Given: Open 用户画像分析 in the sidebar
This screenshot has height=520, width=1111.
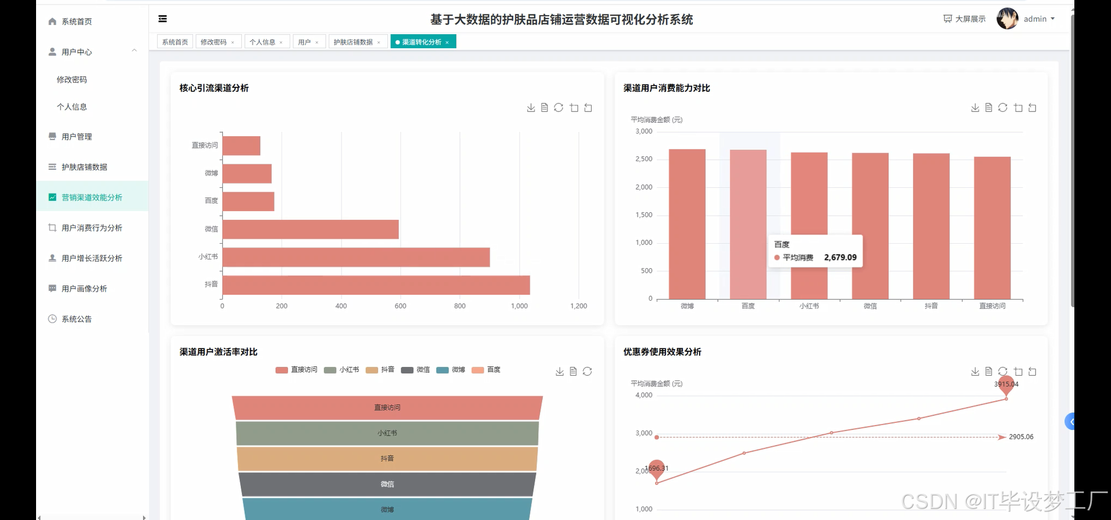Looking at the screenshot, I should point(92,289).
